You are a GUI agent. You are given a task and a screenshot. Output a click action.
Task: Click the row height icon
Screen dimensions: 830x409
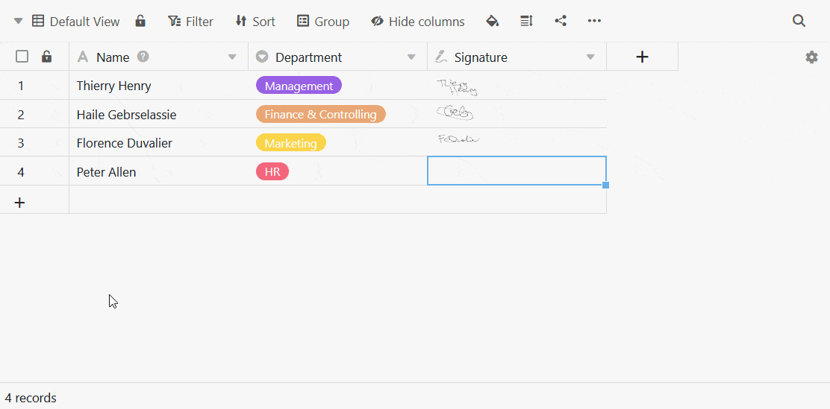pyautogui.click(x=526, y=21)
